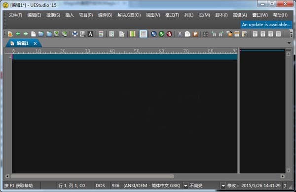Cut selection using the scissors icon
The height and width of the screenshot is (192, 296).
180,34
